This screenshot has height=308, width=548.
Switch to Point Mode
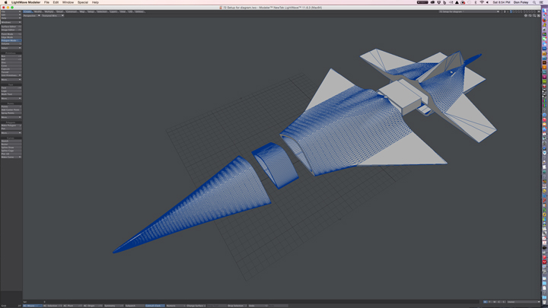pos(11,33)
